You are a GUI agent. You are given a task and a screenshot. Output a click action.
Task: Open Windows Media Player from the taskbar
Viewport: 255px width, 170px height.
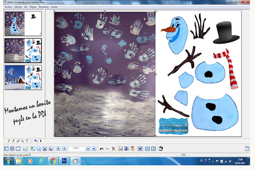pos(30,161)
